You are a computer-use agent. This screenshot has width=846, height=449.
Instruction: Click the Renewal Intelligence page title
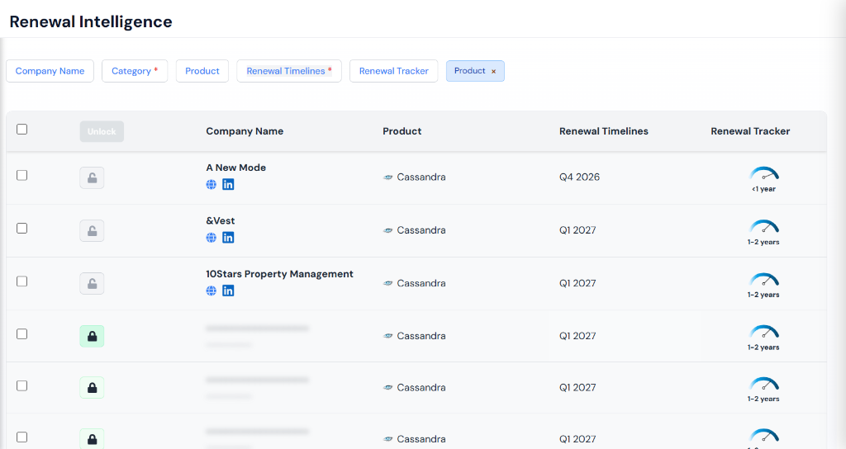(91, 21)
